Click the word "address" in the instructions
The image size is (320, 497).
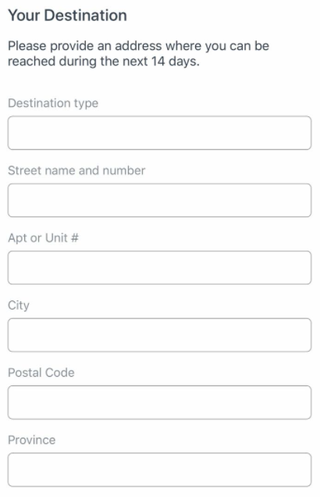pos(138,46)
